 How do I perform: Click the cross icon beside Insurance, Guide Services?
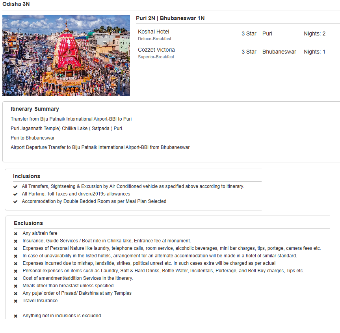coord(16,241)
